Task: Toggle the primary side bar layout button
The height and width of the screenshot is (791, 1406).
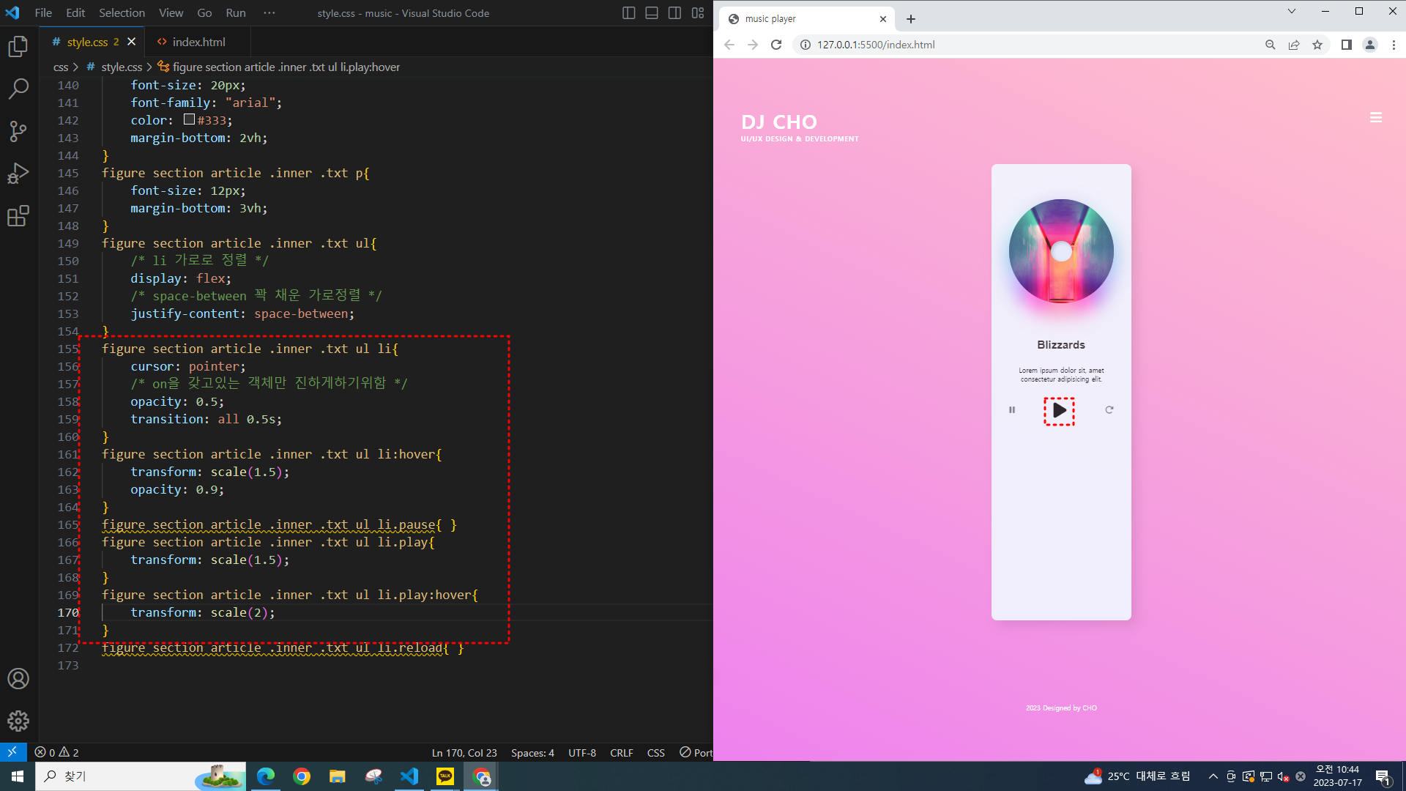Action: (628, 13)
